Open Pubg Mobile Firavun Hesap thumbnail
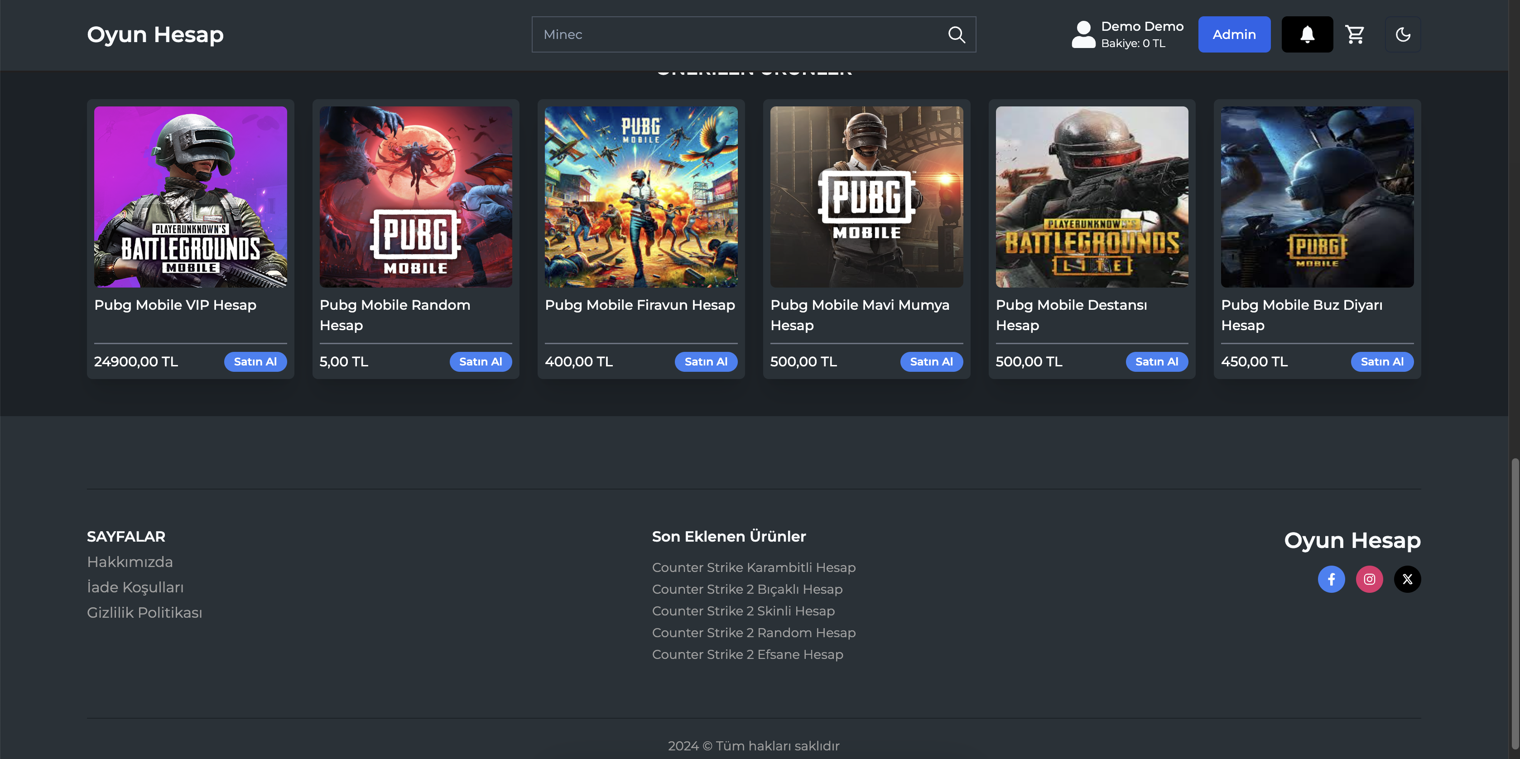 (x=641, y=197)
